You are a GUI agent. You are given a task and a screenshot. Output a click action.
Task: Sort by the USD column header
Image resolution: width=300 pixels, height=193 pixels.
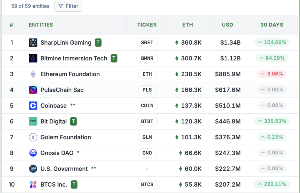(227, 25)
